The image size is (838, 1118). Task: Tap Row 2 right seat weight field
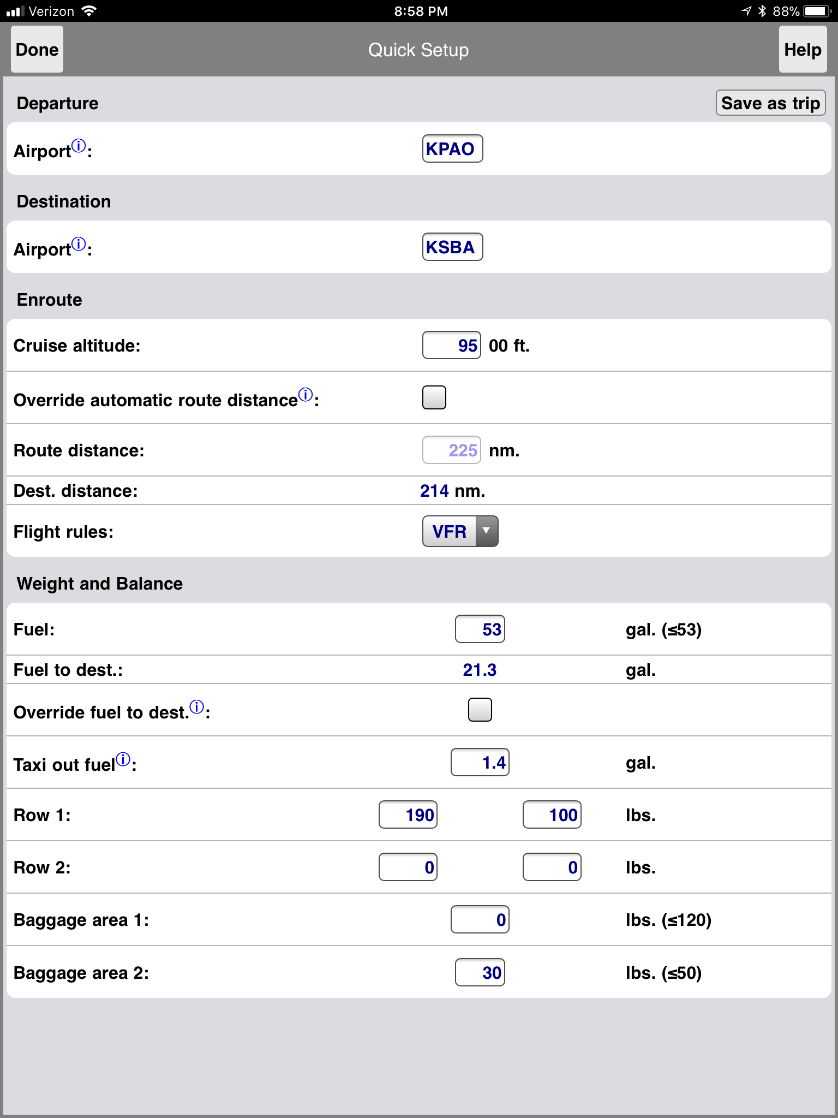pyautogui.click(x=552, y=867)
